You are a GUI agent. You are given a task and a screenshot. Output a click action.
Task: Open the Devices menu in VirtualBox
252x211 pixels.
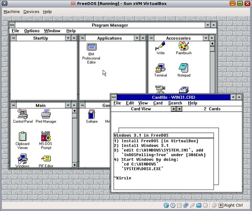tap(31, 12)
